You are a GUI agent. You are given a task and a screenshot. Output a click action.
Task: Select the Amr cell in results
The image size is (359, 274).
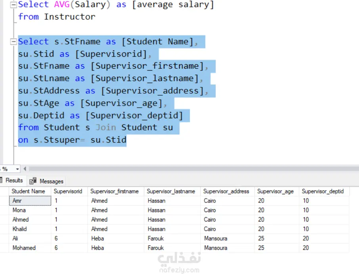[30, 201]
